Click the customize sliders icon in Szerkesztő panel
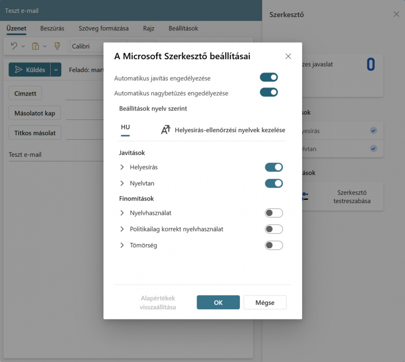The width and height of the screenshot is (405, 362). pyautogui.click(x=305, y=197)
